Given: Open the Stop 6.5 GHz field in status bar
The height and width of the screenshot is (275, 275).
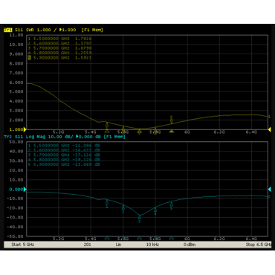Looking at the screenshot, I should tap(259, 245).
